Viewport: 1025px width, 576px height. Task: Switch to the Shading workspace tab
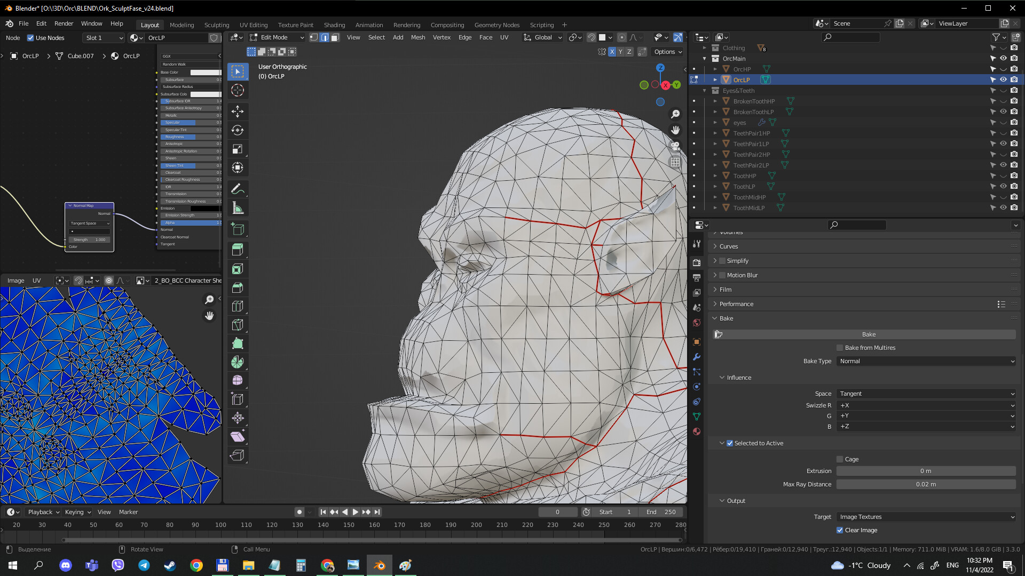click(x=335, y=25)
